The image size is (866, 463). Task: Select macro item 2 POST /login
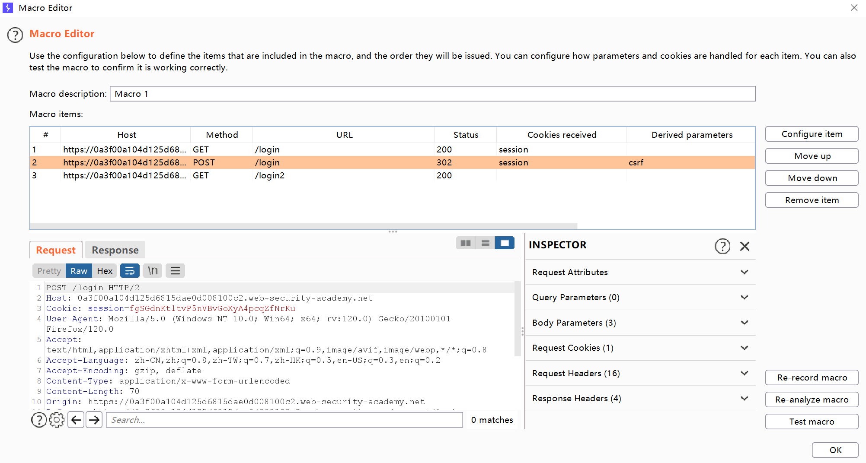(392, 162)
